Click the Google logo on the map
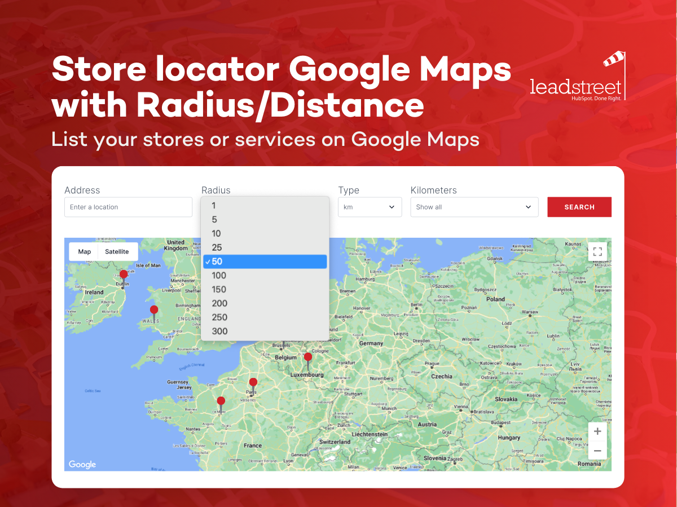Screen dimensions: 677x507 82,464
